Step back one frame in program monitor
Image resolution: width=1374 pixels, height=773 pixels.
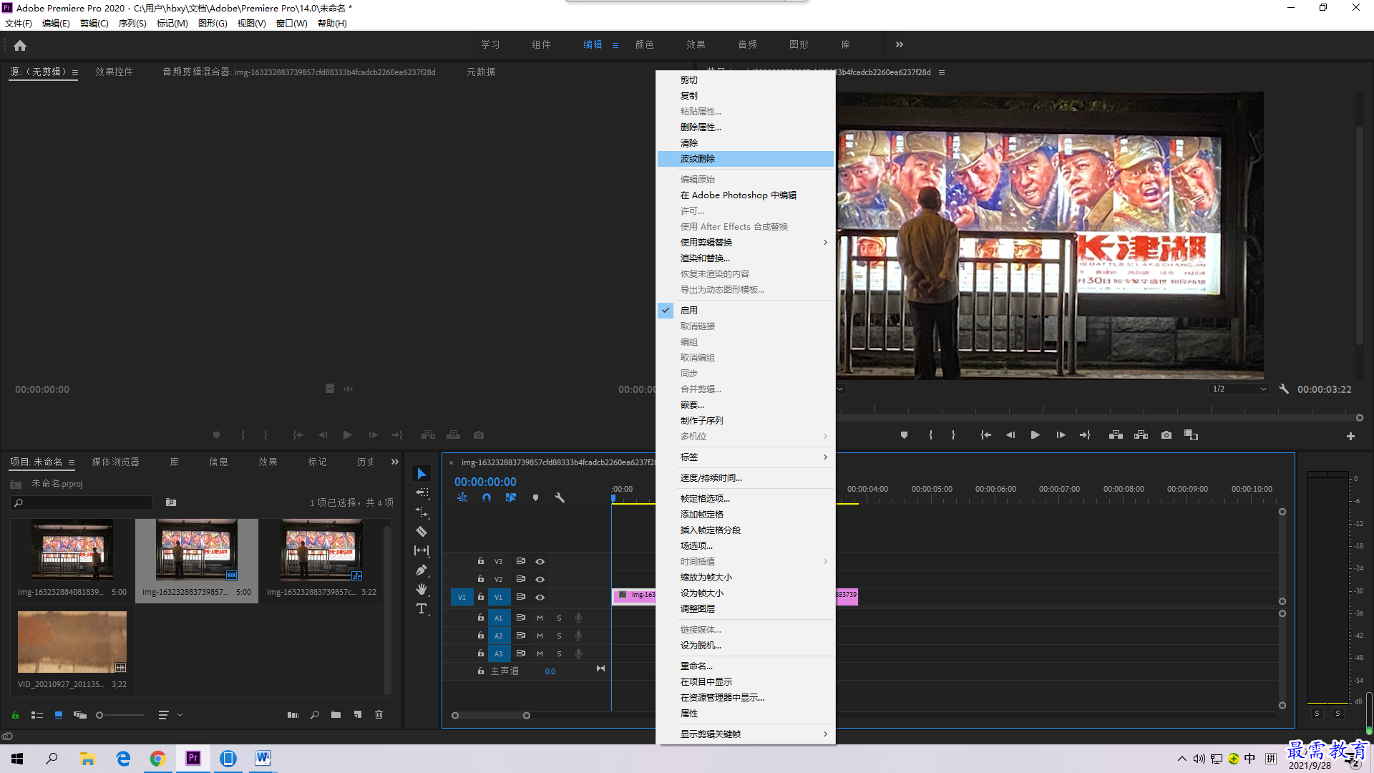1010,435
